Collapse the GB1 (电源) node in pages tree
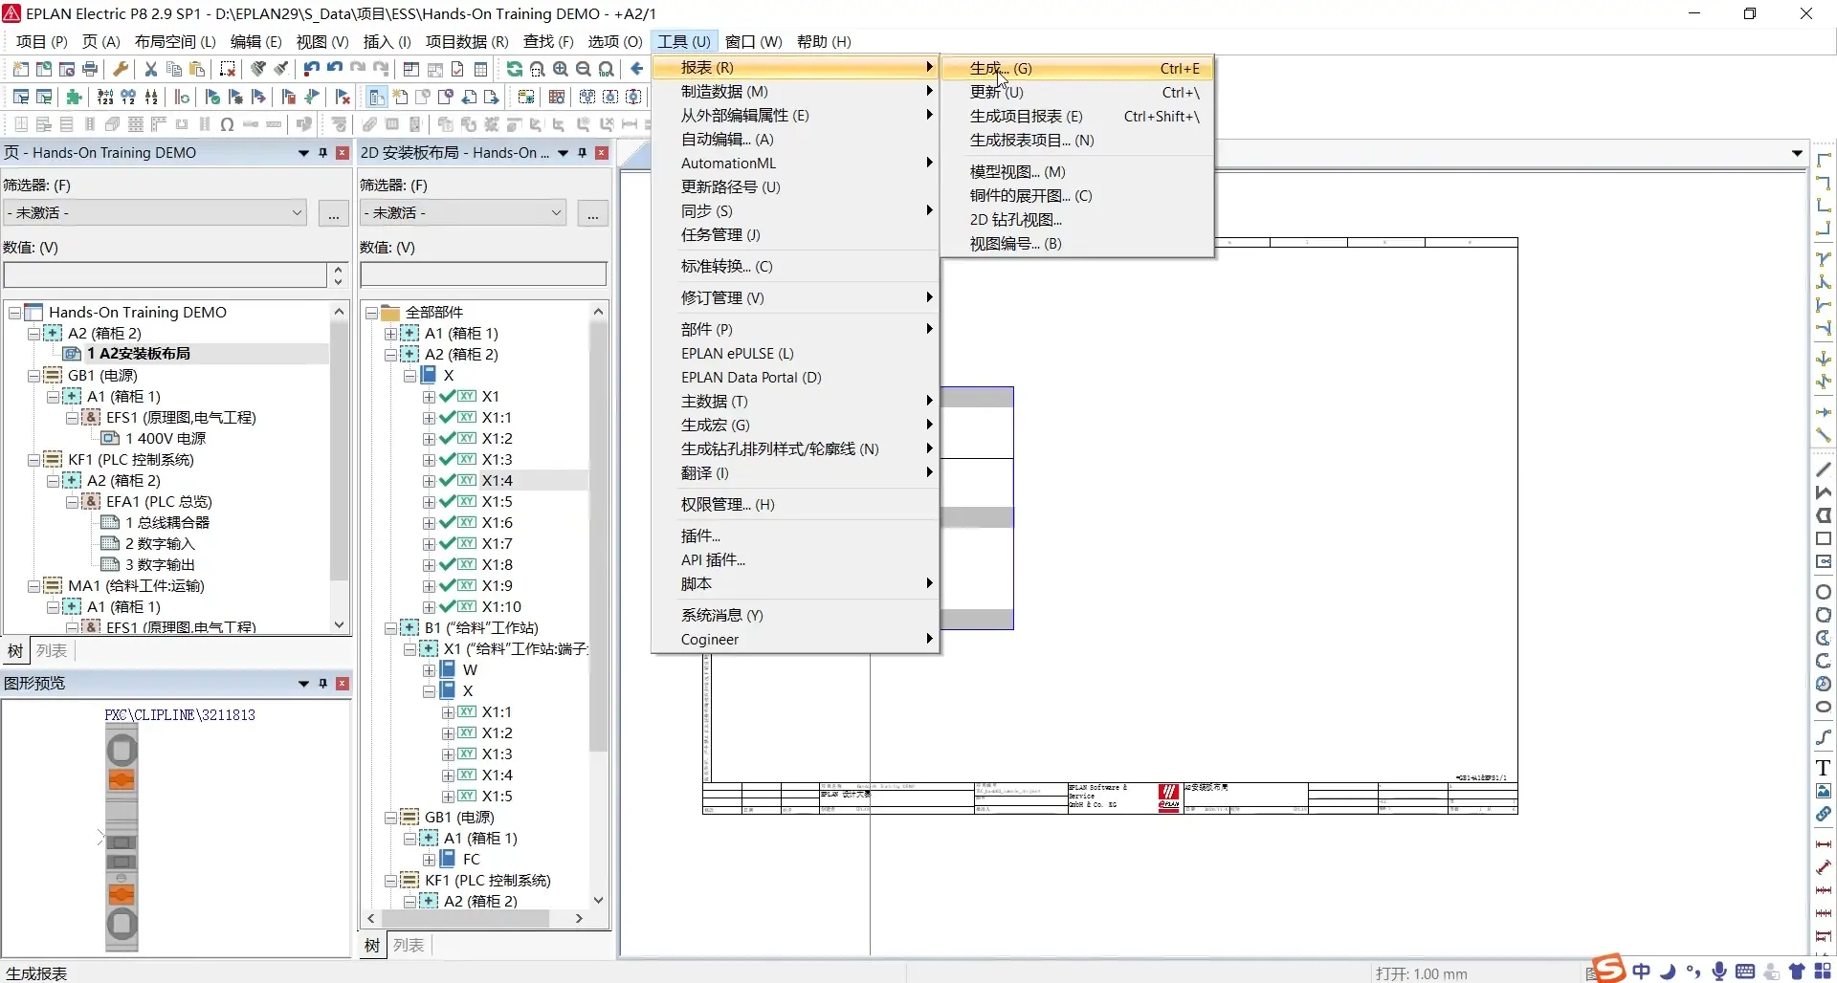This screenshot has height=983, width=1837. (34, 376)
